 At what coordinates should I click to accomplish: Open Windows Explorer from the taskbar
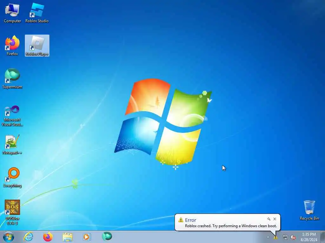pyautogui.click(x=68, y=237)
